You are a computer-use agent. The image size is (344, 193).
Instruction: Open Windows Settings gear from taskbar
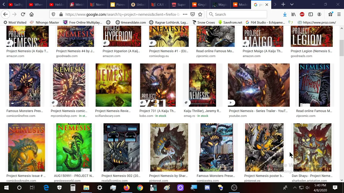click(x=100, y=188)
